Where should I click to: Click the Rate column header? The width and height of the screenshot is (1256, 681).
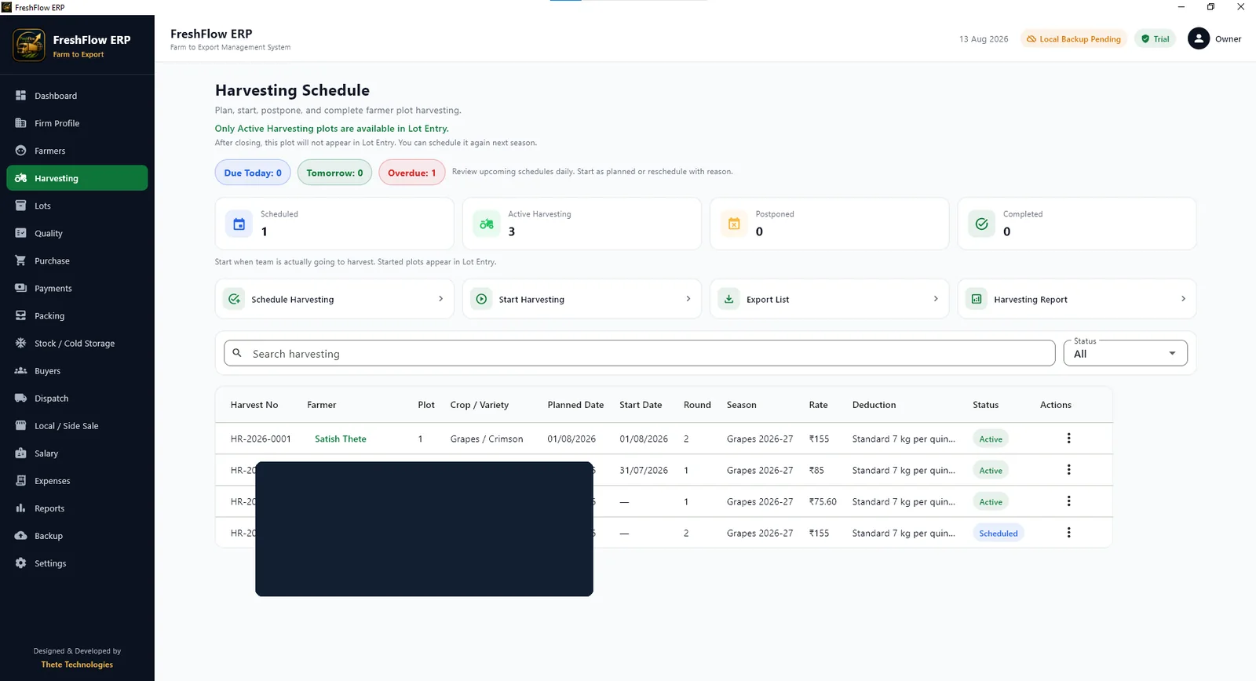[818, 405]
